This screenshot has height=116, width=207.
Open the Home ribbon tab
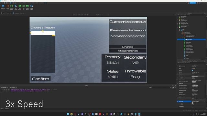point(20,3)
